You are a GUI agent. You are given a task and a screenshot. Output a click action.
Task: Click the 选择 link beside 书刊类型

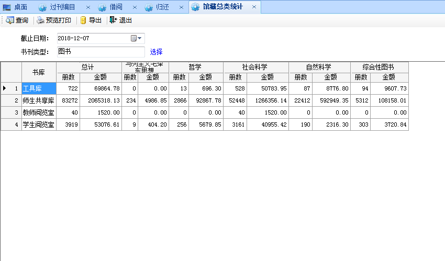coord(156,52)
